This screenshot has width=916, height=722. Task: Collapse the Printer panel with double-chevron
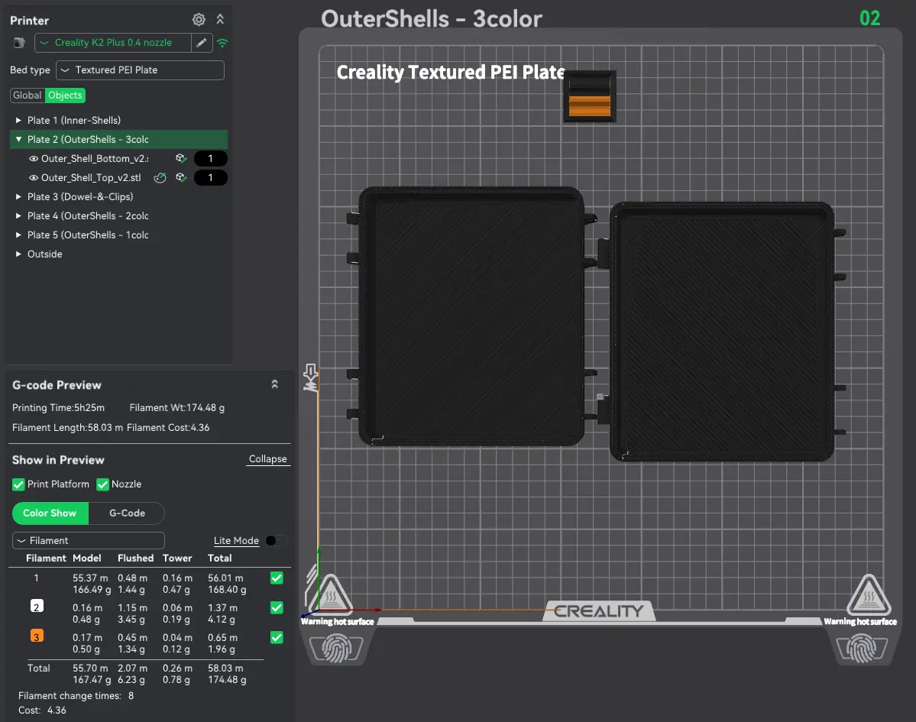(220, 19)
